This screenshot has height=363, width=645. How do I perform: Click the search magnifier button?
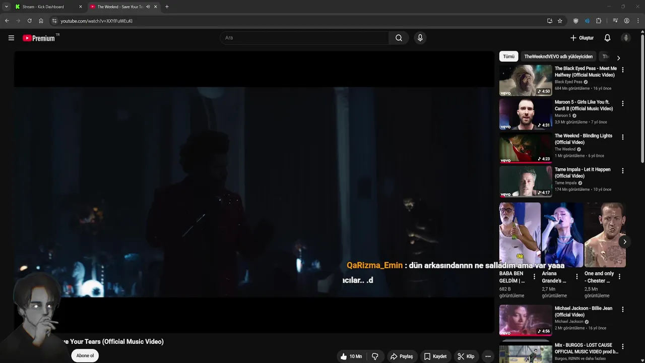[399, 38]
